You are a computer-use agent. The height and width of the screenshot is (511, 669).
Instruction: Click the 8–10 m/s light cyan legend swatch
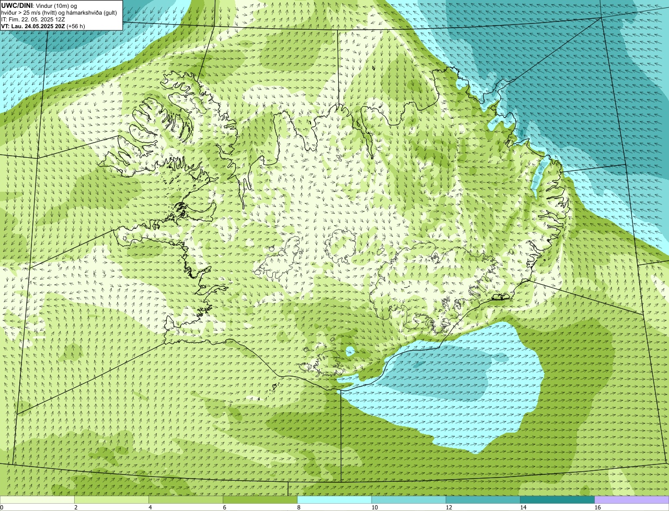click(334, 500)
